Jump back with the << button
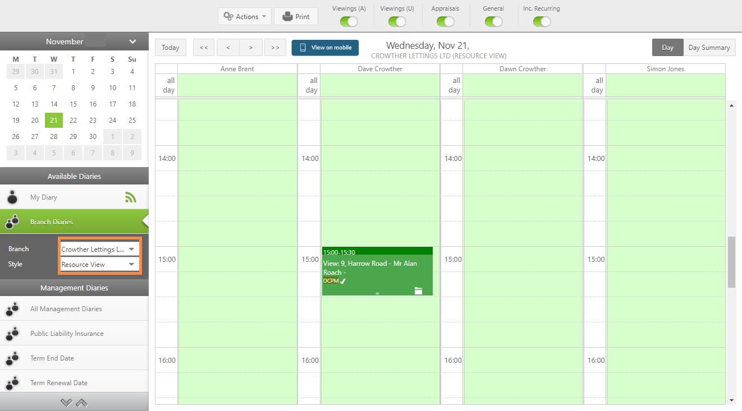Image resolution: width=742 pixels, height=411 pixels. [204, 48]
